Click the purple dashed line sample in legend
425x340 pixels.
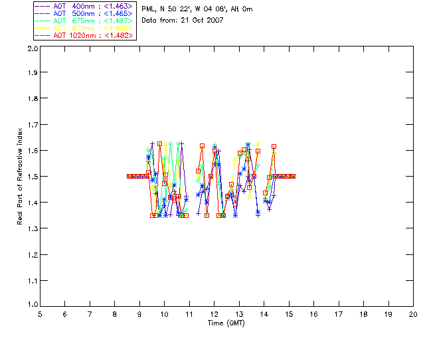[42, 6]
